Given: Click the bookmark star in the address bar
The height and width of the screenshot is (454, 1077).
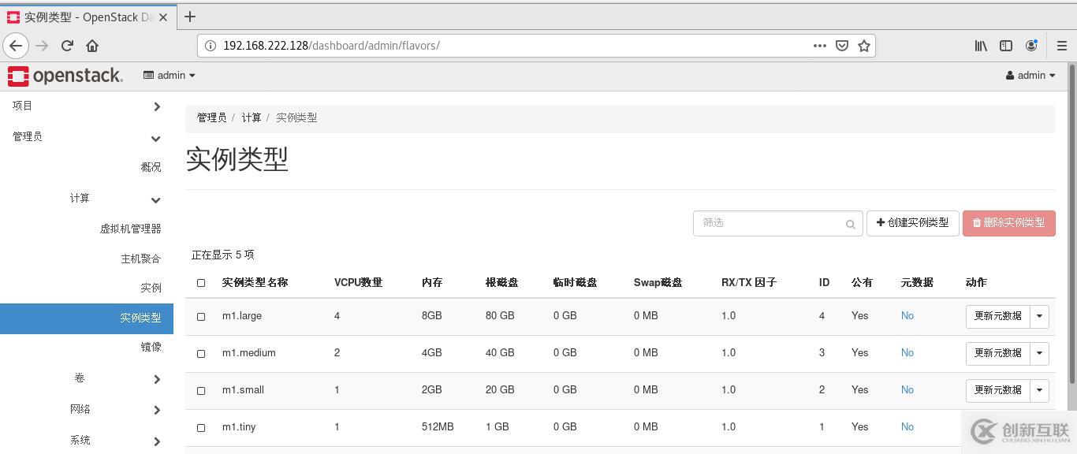Looking at the screenshot, I should (864, 45).
